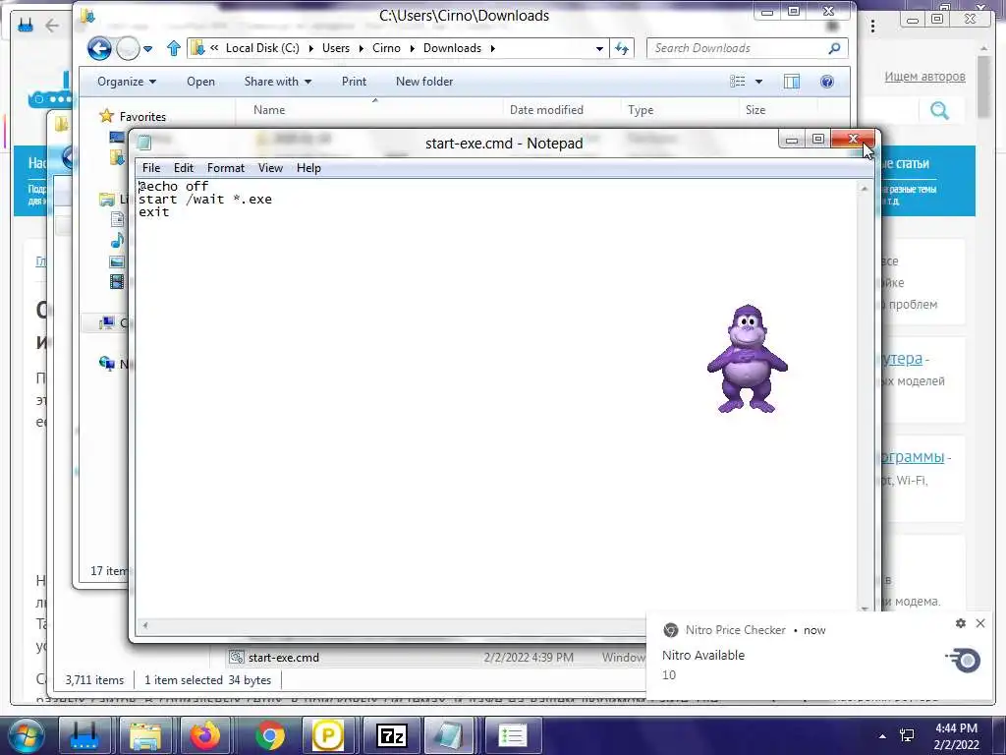Click the Users breadcrumb in address bar
This screenshot has height=755, width=1006.
tap(336, 48)
